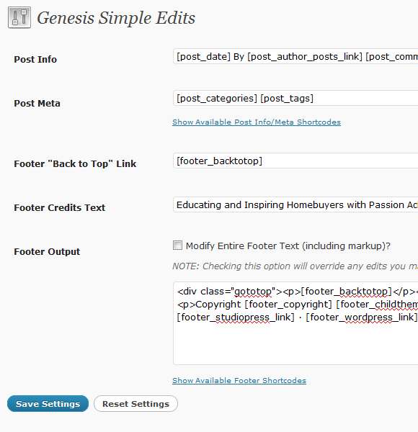Click the blank area of the Footer Output textarea
The width and height of the screenshot is (418, 432).
pyautogui.click(x=295, y=344)
